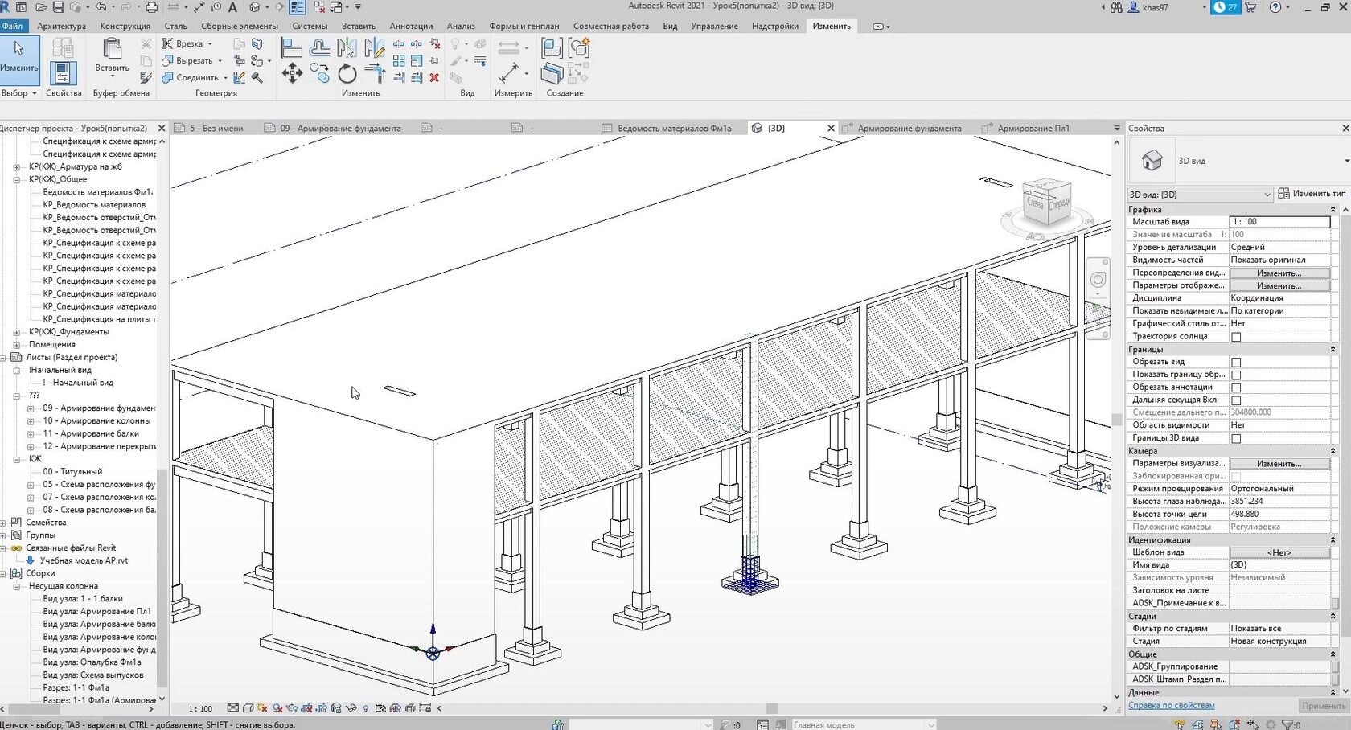Screen dimensions: 1351x730
Task: Activate the Rotate tool
Action: pos(347,75)
